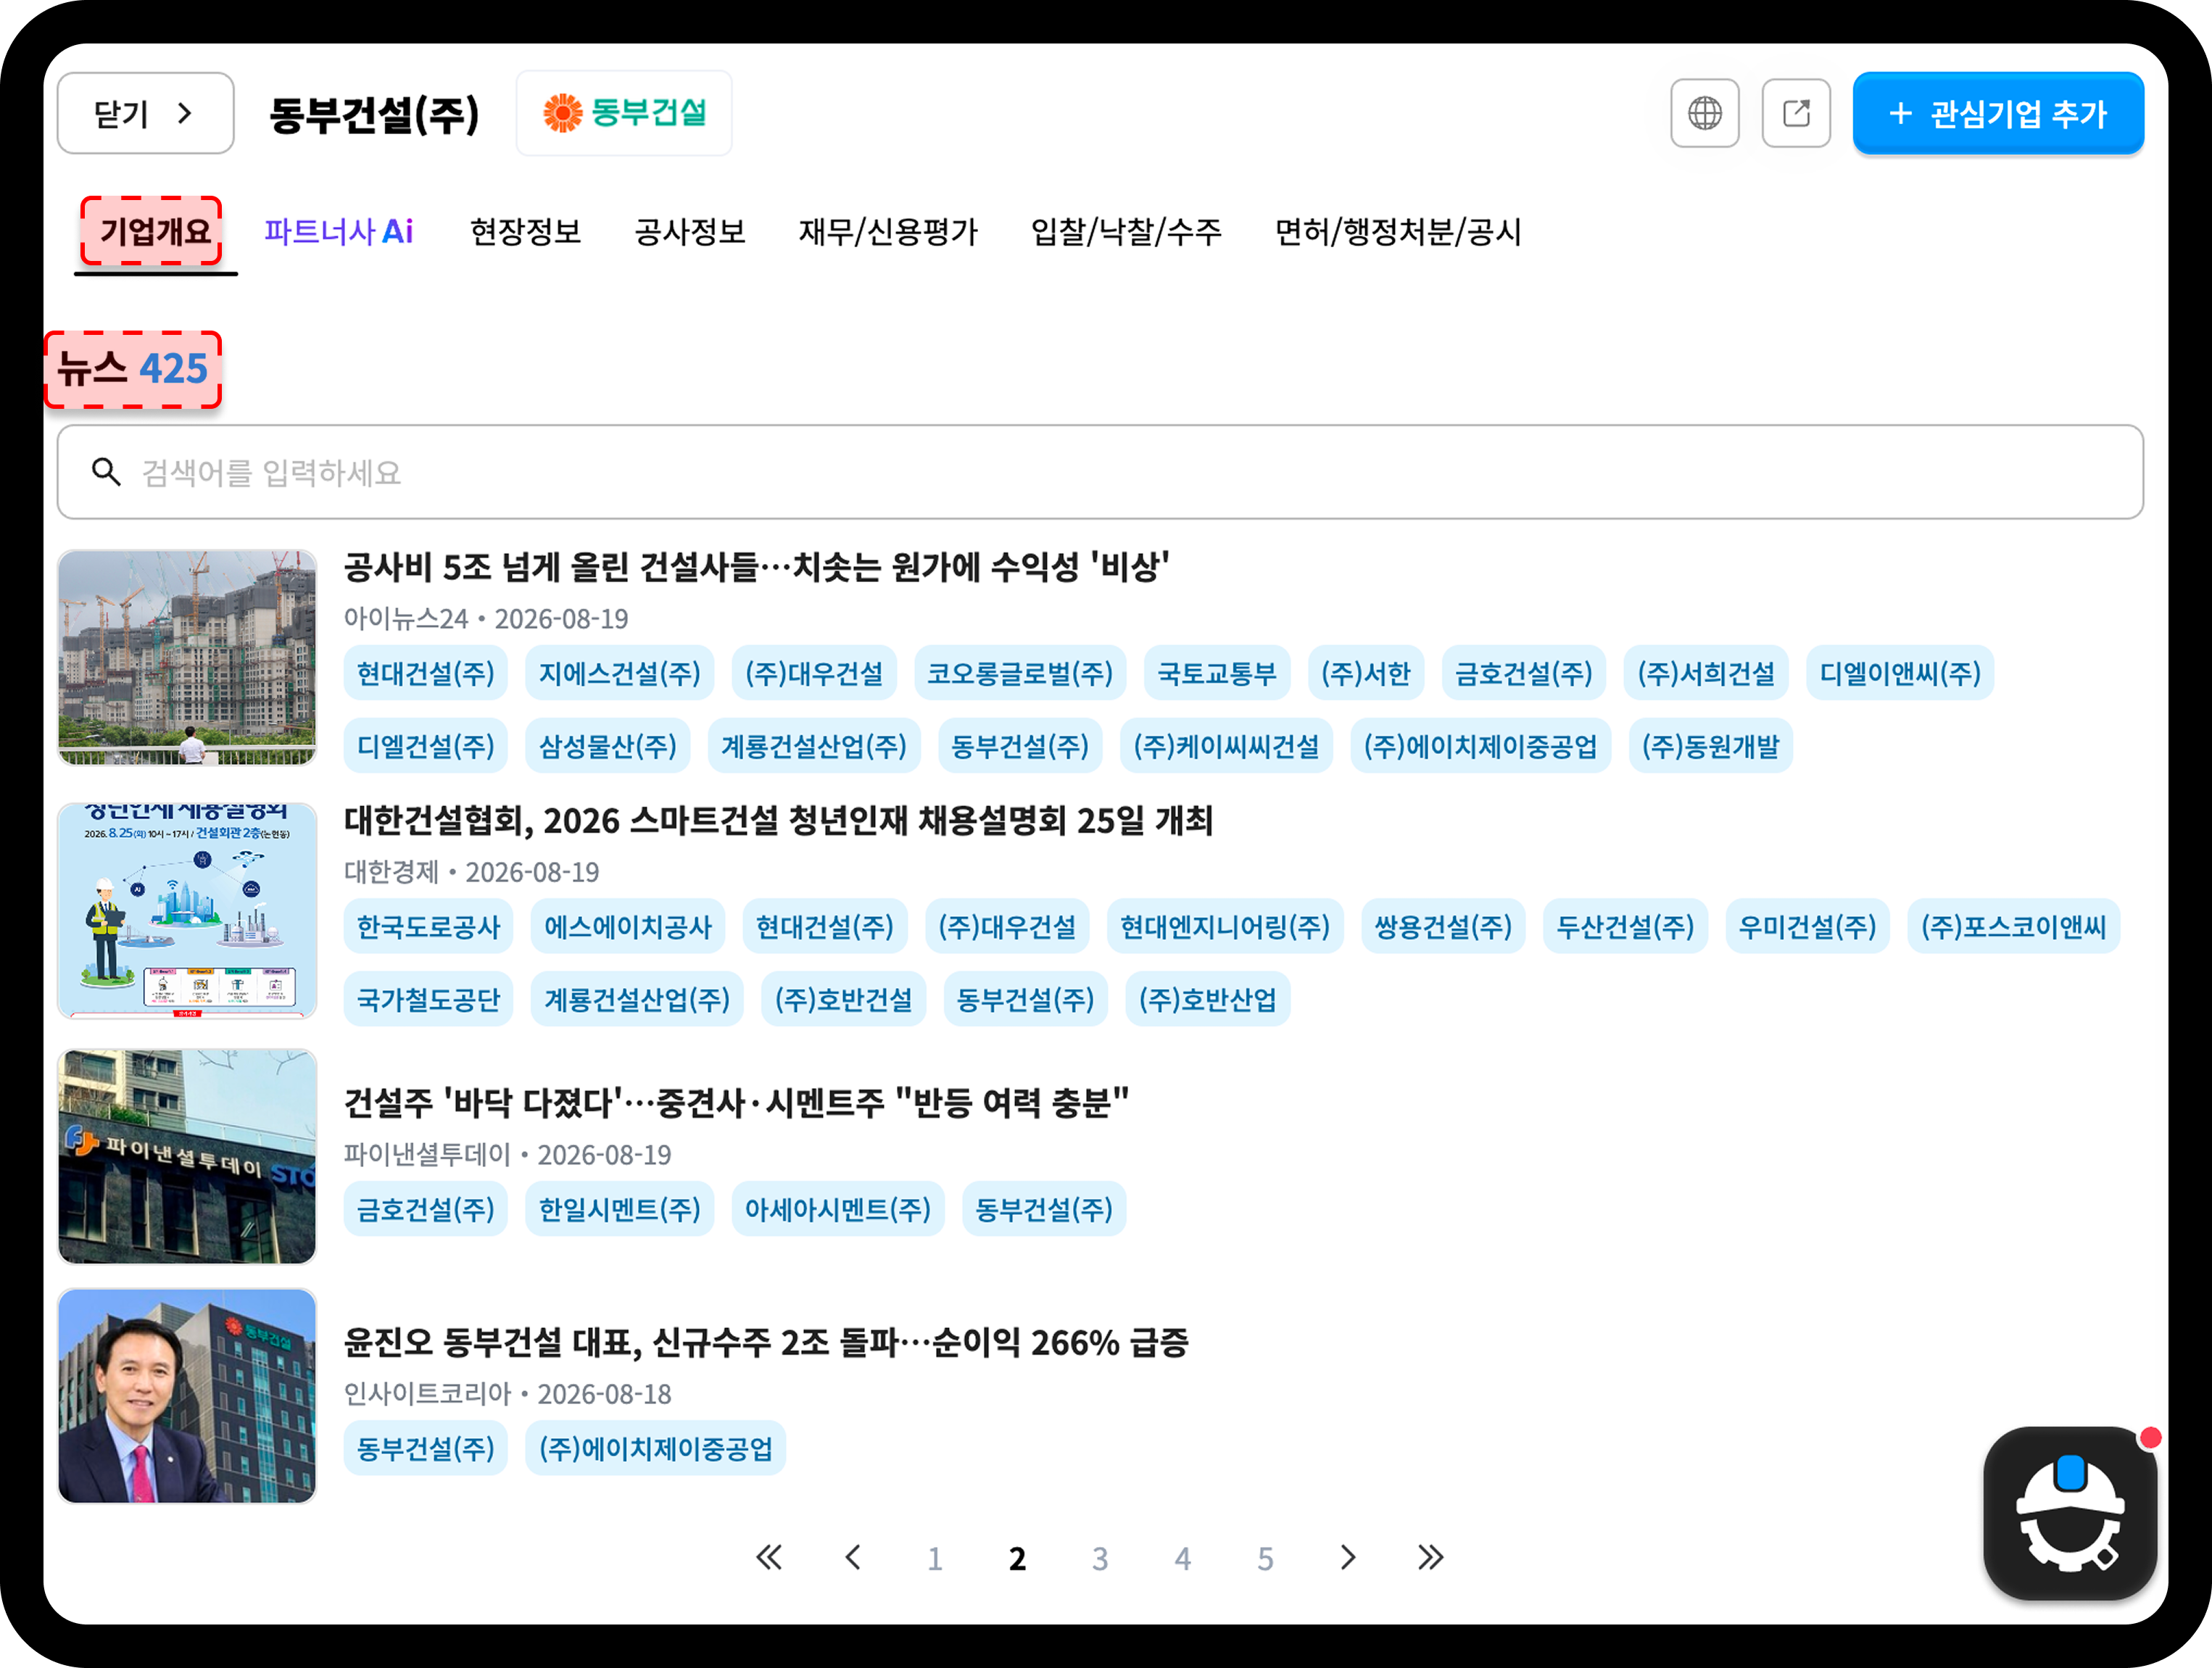Screen dimensions: 2212x1668
Task: Open headline 대한건설협회 스마트건설 채용설명회
Action: (778, 821)
